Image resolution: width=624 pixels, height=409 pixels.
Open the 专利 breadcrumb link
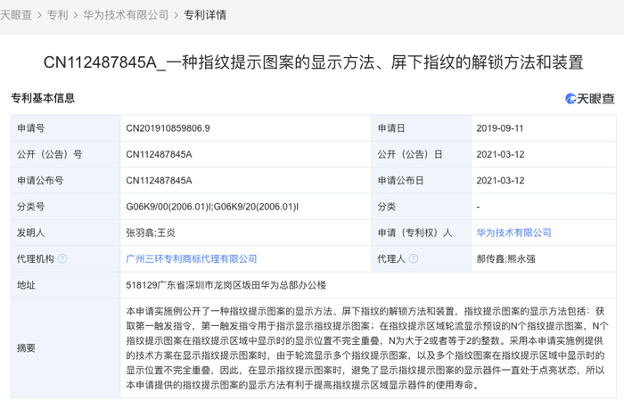[x=58, y=15]
